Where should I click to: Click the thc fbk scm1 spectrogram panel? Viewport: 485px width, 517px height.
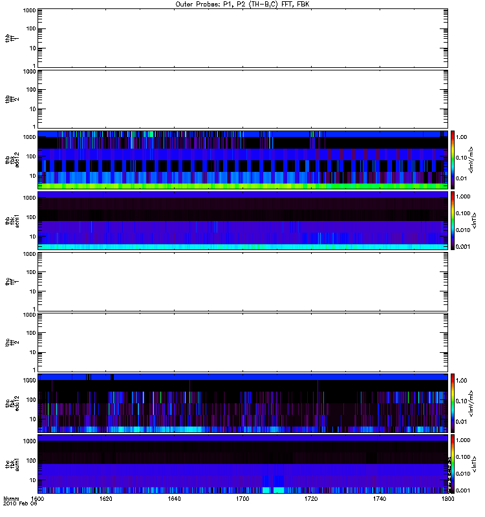(x=242, y=464)
